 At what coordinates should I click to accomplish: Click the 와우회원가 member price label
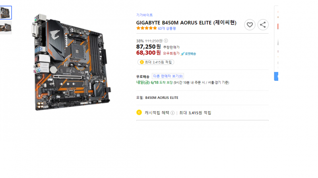[x=171, y=53]
